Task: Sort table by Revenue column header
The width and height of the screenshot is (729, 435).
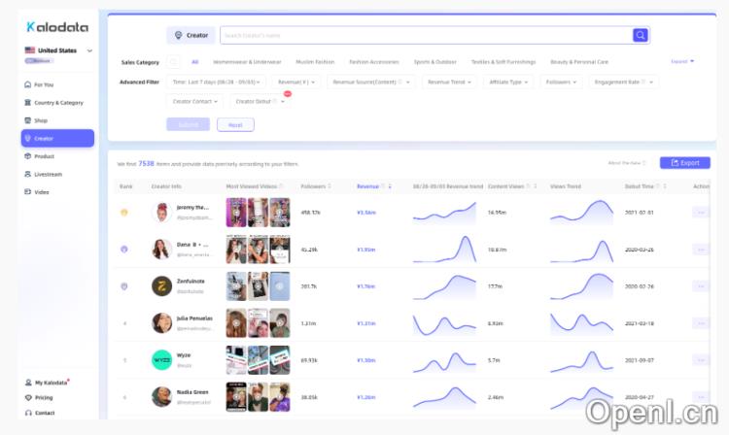Action: tap(369, 185)
